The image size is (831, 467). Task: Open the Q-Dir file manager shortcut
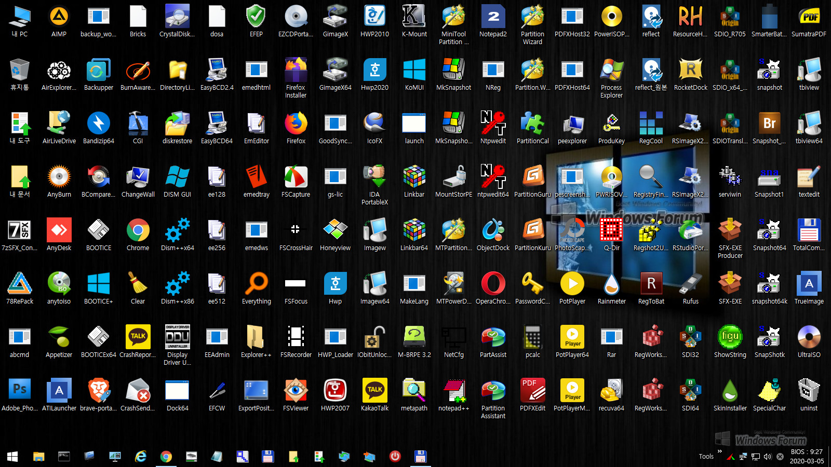coord(611,235)
